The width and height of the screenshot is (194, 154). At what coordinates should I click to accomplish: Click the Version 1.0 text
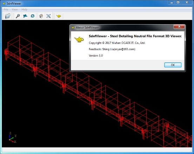click(x=96, y=55)
